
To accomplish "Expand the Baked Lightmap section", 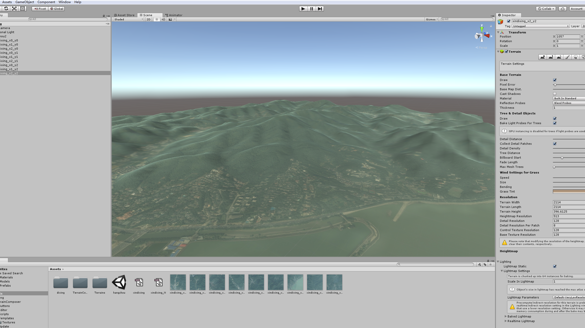I will 506,316.
